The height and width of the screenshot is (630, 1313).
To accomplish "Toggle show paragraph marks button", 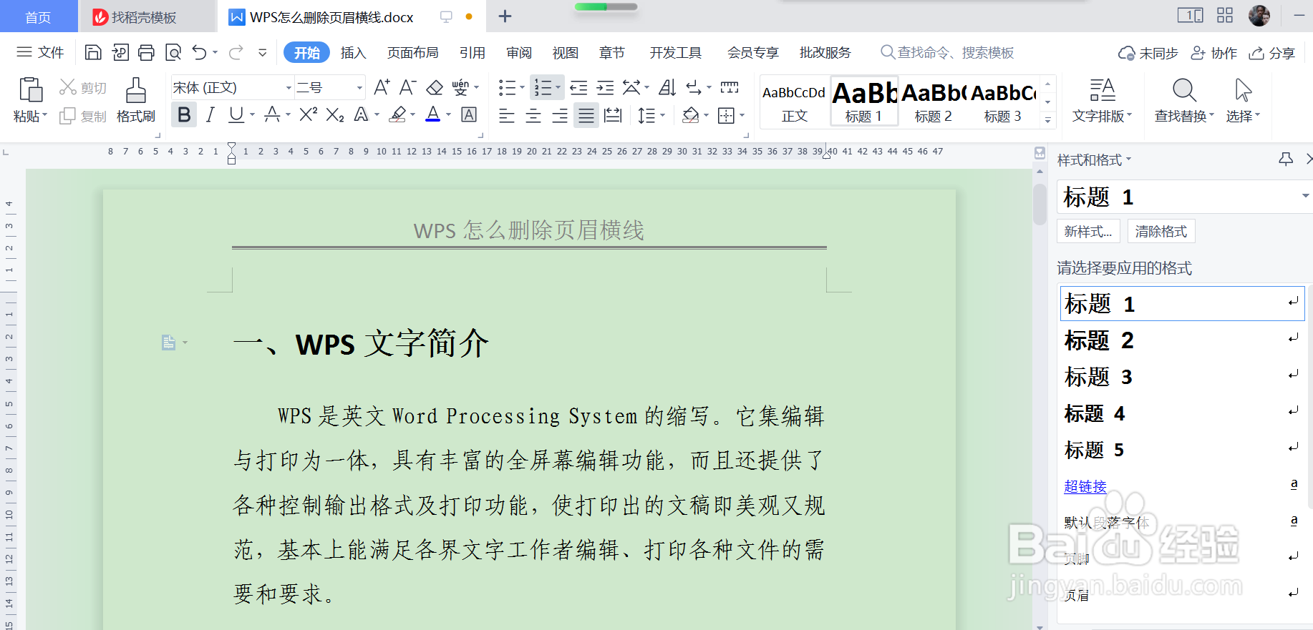I will tap(694, 87).
